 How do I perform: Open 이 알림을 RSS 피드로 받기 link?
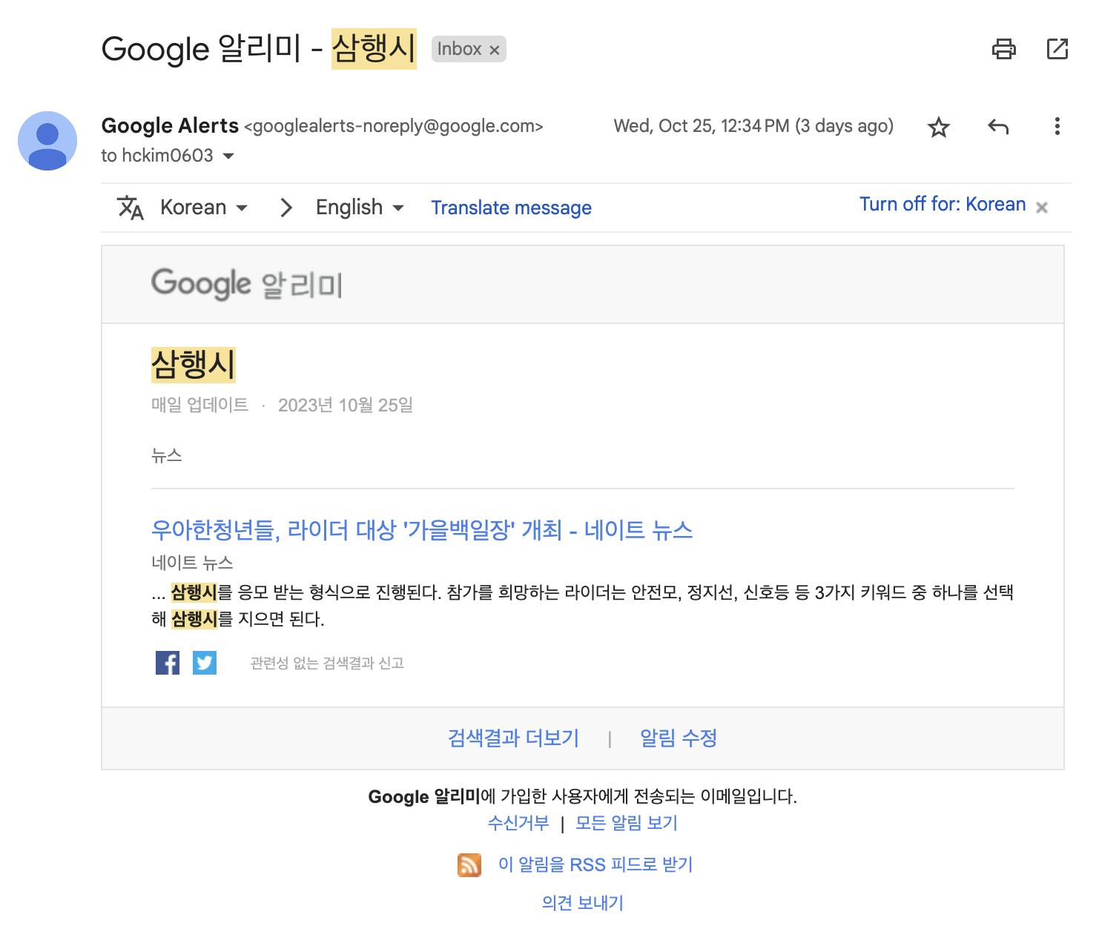[595, 864]
